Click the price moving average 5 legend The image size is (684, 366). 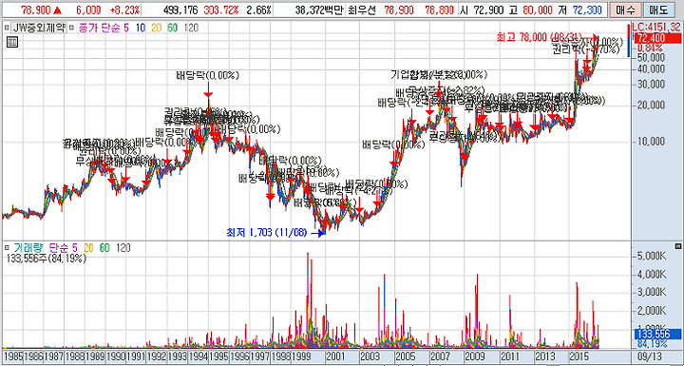[x=126, y=29]
